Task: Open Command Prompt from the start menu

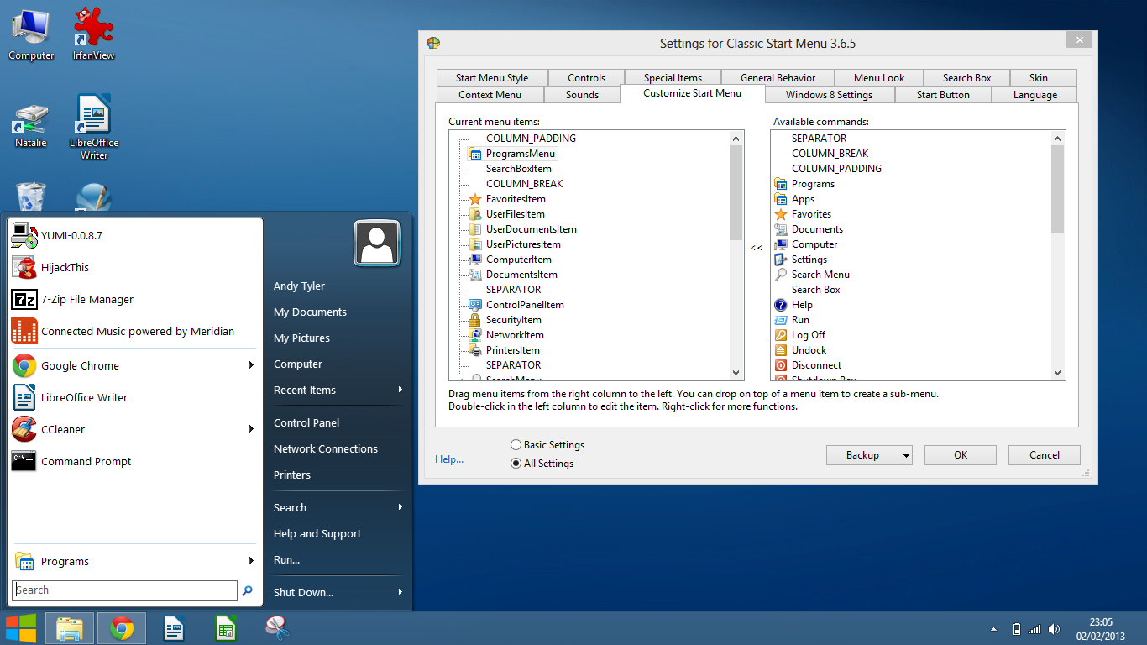Action: (x=134, y=461)
